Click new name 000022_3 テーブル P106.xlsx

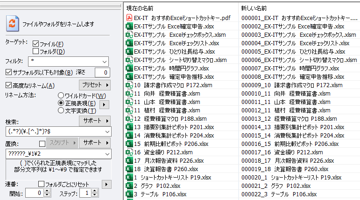coord(279,194)
